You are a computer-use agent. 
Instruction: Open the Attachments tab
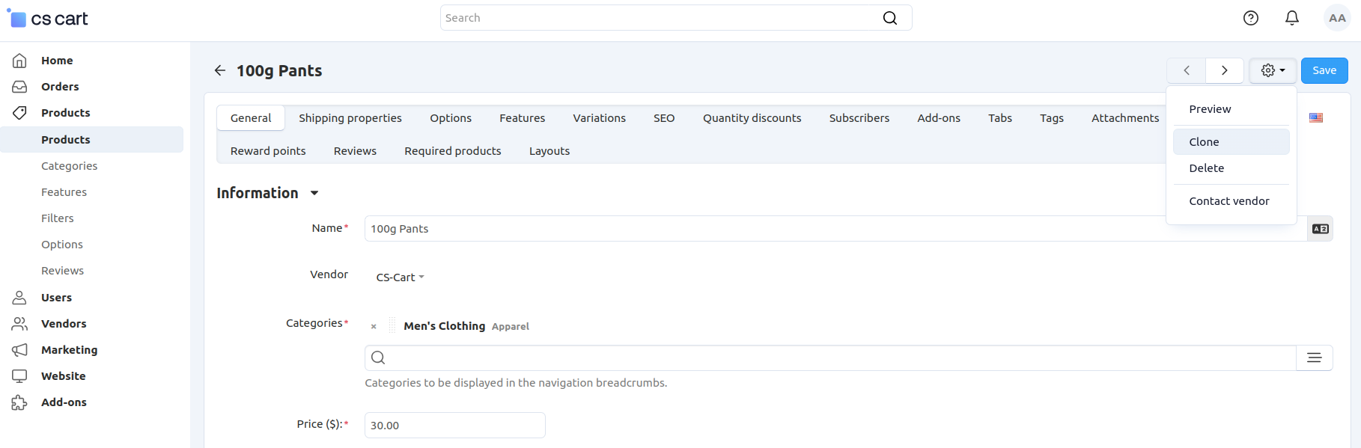click(1125, 118)
